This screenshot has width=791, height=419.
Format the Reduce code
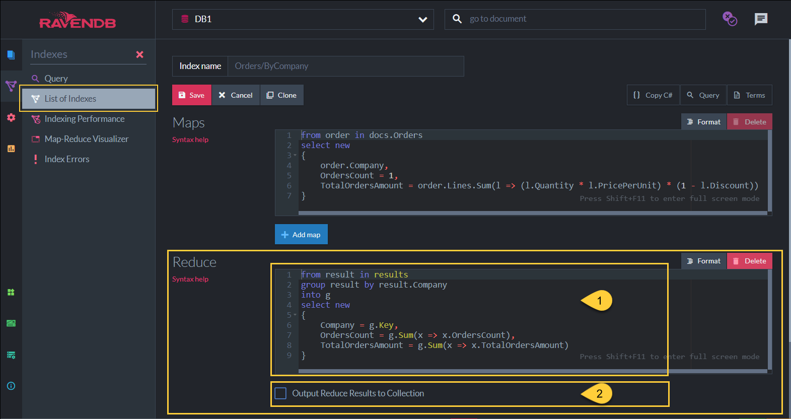pyautogui.click(x=704, y=261)
